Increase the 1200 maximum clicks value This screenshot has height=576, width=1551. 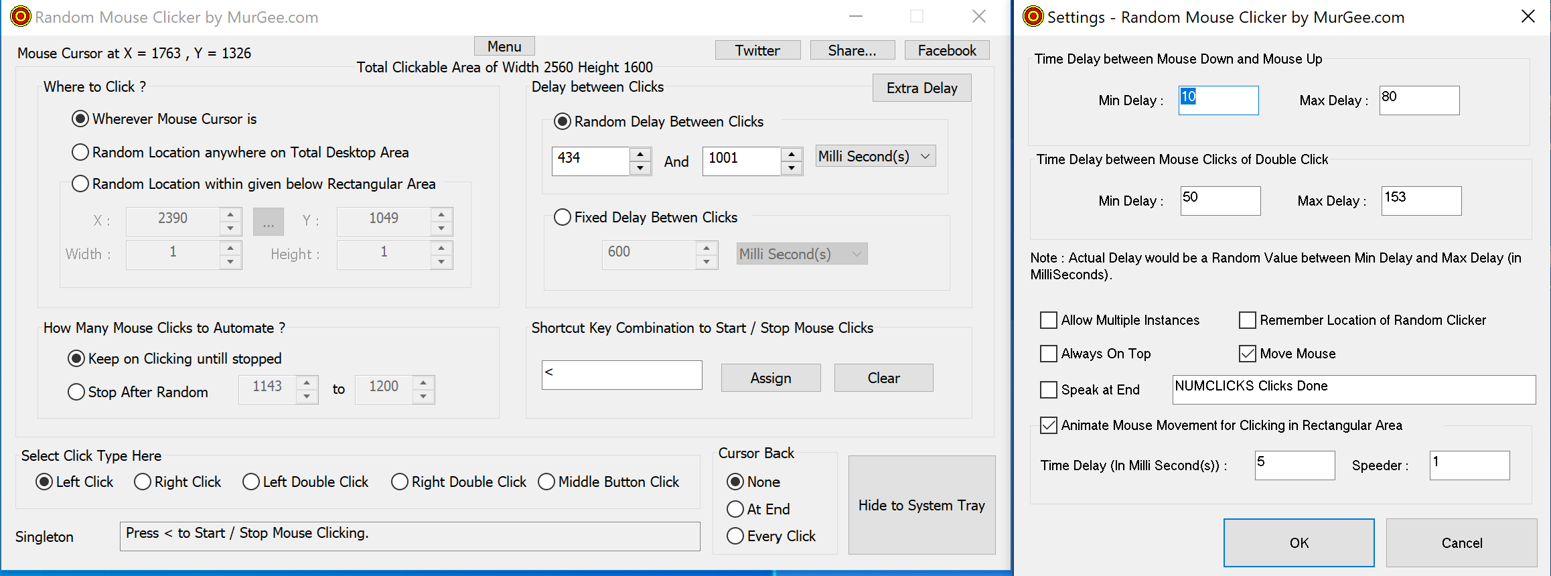[x=423, y=383]
